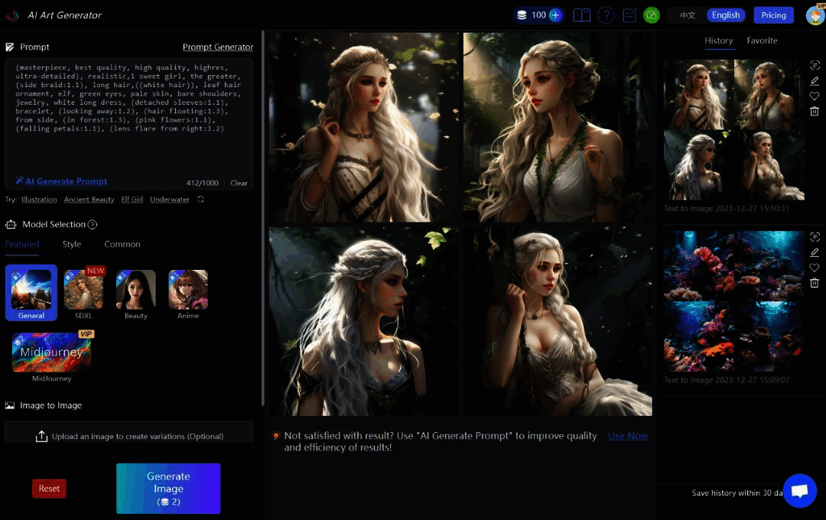Try the Elf Girl prompt suggestion

tap(132, 199)
